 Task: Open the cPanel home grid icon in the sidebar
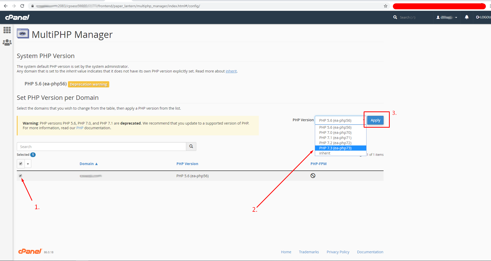point(7,30)
